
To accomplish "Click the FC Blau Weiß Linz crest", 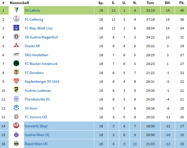I will click(x=16, y=28).
